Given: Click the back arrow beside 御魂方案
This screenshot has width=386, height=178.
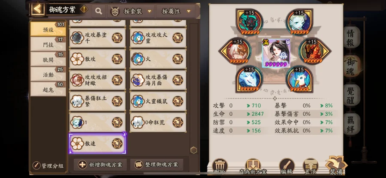Looking at the screenshot, I should (37, 9).
